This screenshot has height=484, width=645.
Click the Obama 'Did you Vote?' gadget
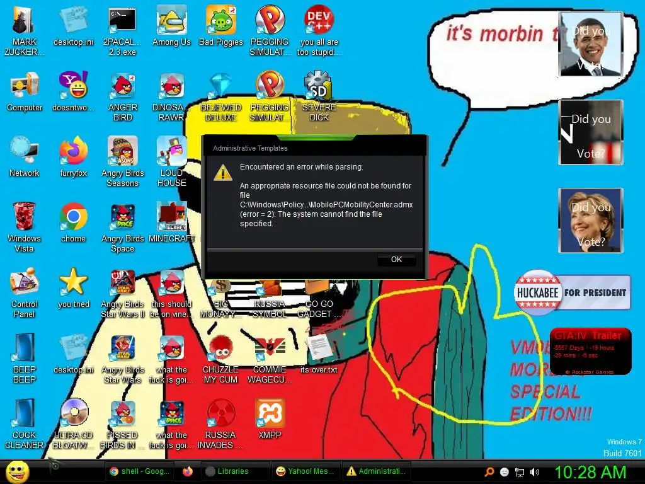click(x=591, y=44)
